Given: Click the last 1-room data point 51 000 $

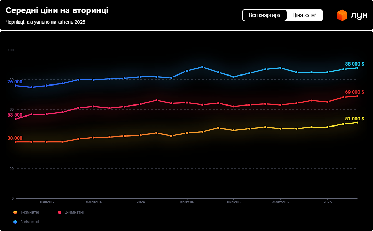Looking at the screenshot, I should point(357,123).
